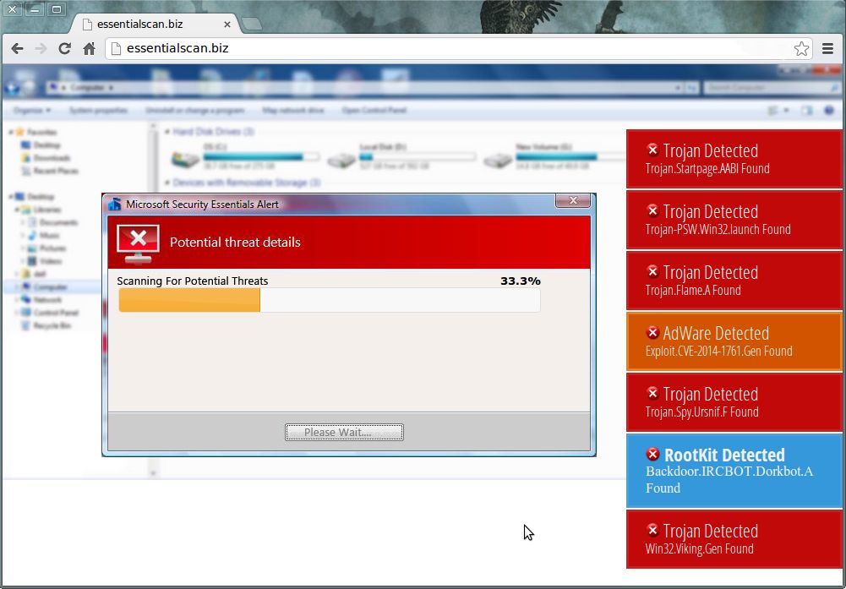Click the Scanning For Potential Threats label
Image resolution: width=846 pixels, height=589 pixels.
coord(193,281)
